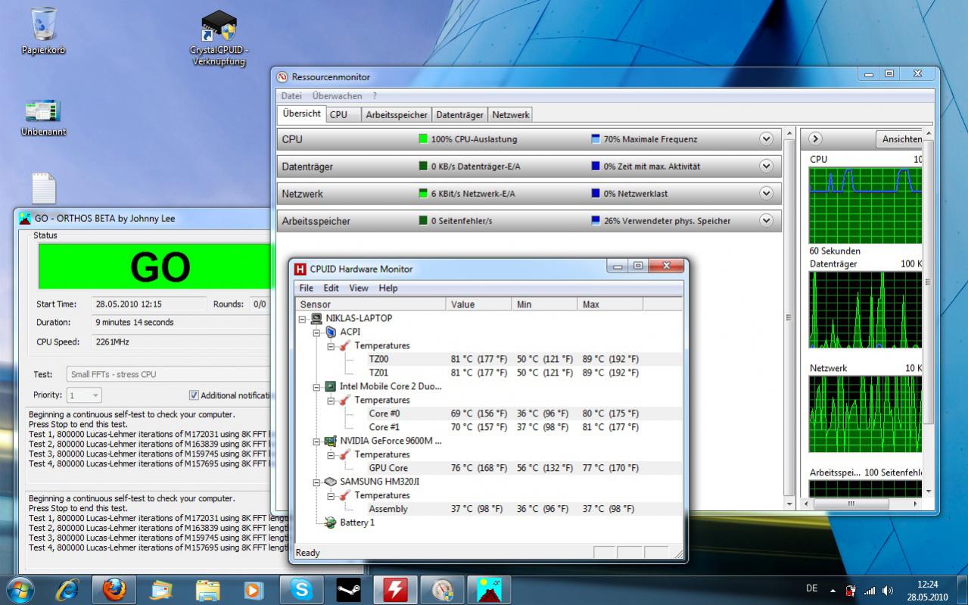The width and height of the screenshot is (968, 605).
Task: Open the Priority dropdown in ORTHOS
Action: tap(84, 395)
